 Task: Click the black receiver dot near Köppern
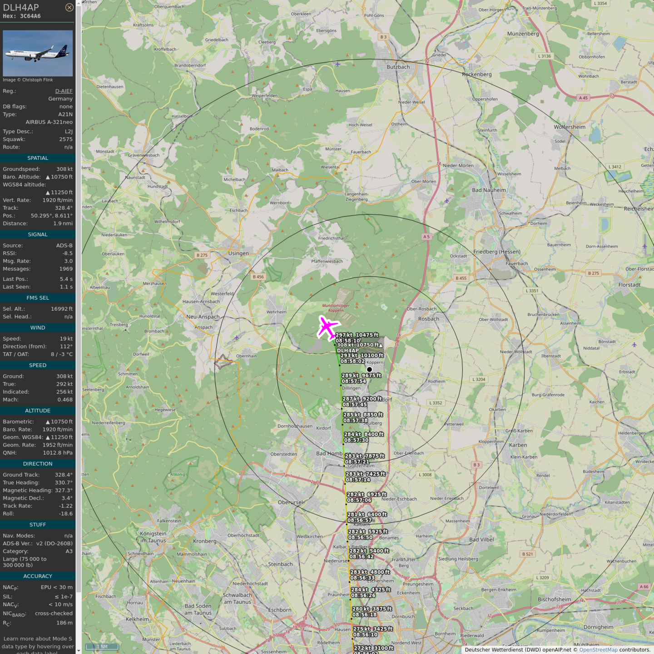click(369, 369)
